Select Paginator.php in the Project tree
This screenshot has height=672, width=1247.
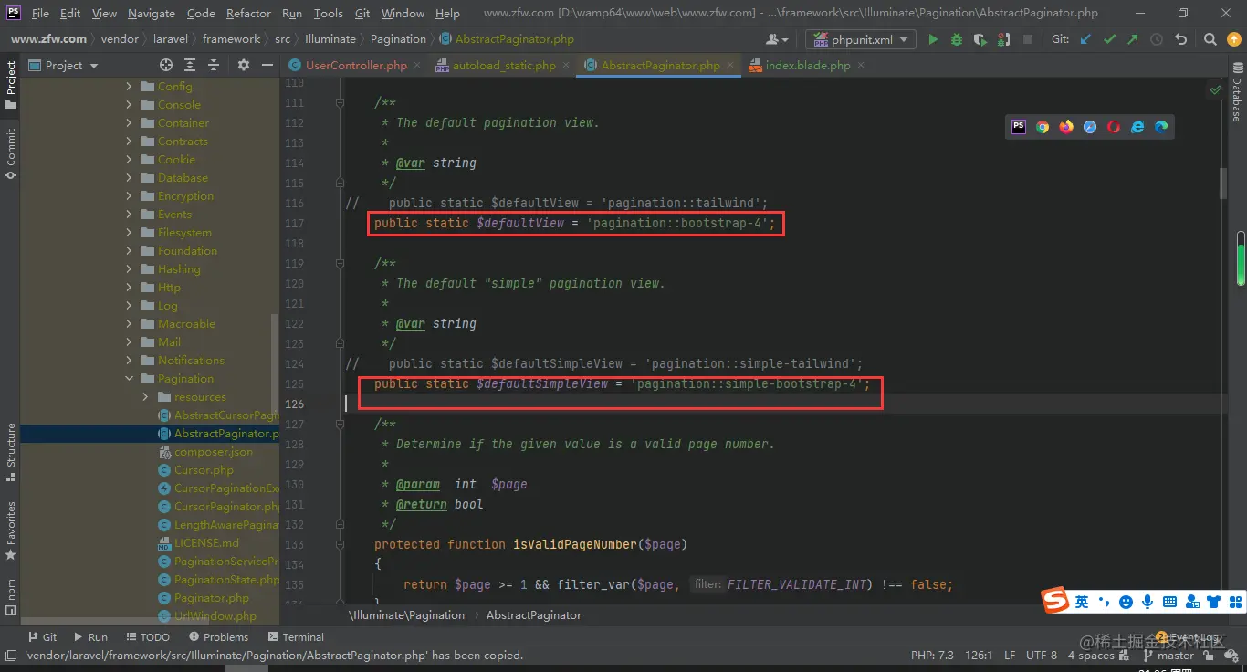(x=212, y=598)
